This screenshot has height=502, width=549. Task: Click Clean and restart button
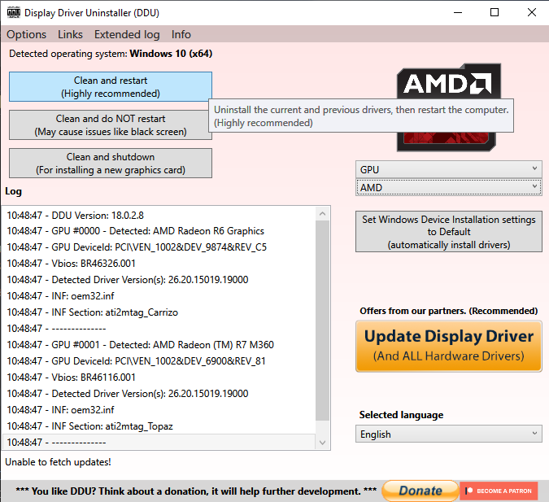coord(111,87)
